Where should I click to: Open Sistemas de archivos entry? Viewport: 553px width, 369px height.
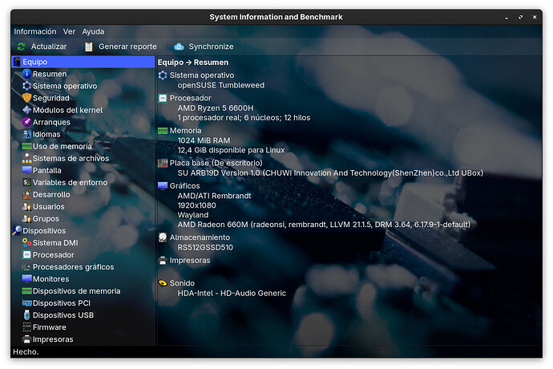(71, 158)
